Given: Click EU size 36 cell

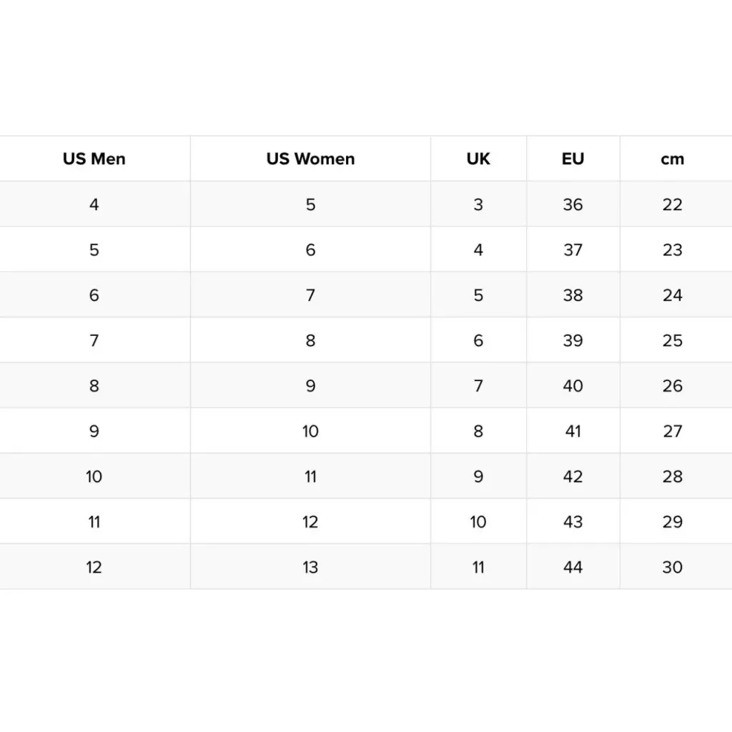Looking at the screenshot, I should coord(573,204).
